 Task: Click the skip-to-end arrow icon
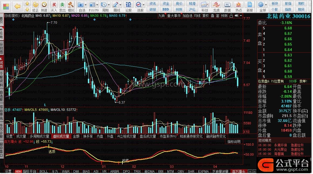[x=236, y=16]
